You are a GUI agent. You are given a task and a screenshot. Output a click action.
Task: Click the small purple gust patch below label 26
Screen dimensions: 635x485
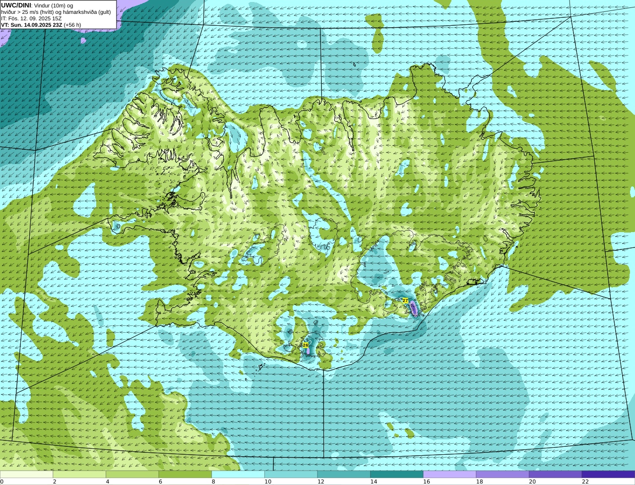point(308,351)
